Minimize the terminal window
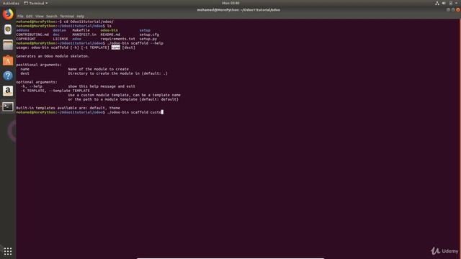The image size is (461, 259). pyautogui.click(x=448, y=9)
